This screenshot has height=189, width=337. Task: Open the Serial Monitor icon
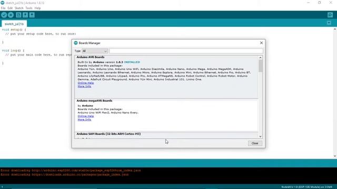[x=330, y=15]
